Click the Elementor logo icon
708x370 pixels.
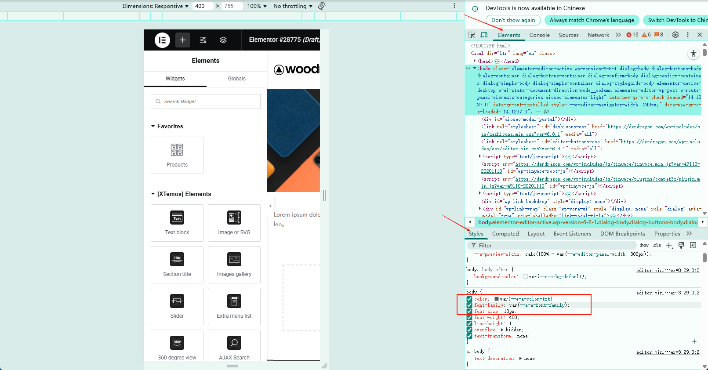point(162,40)
